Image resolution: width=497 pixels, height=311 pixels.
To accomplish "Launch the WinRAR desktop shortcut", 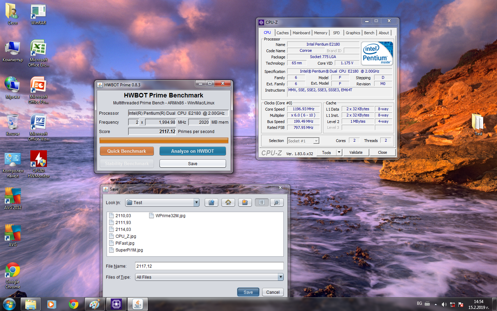I will click(x=38, y=14).
